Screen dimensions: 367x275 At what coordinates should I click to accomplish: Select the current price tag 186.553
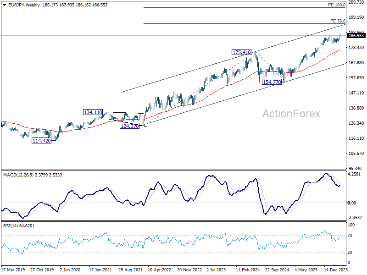(x=356, y=35)
